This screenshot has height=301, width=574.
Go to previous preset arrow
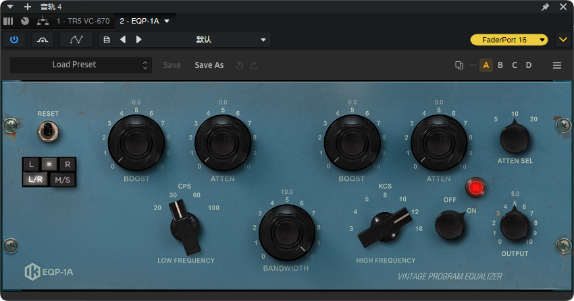coord(123,40)
